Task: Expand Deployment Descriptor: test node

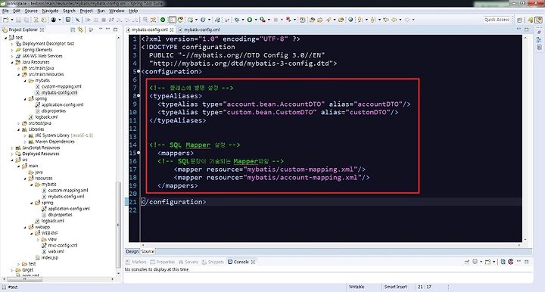Action: (12, 44)
